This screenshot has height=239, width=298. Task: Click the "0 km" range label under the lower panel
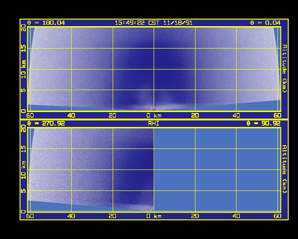pyautogui.click(x=154, y=216)
